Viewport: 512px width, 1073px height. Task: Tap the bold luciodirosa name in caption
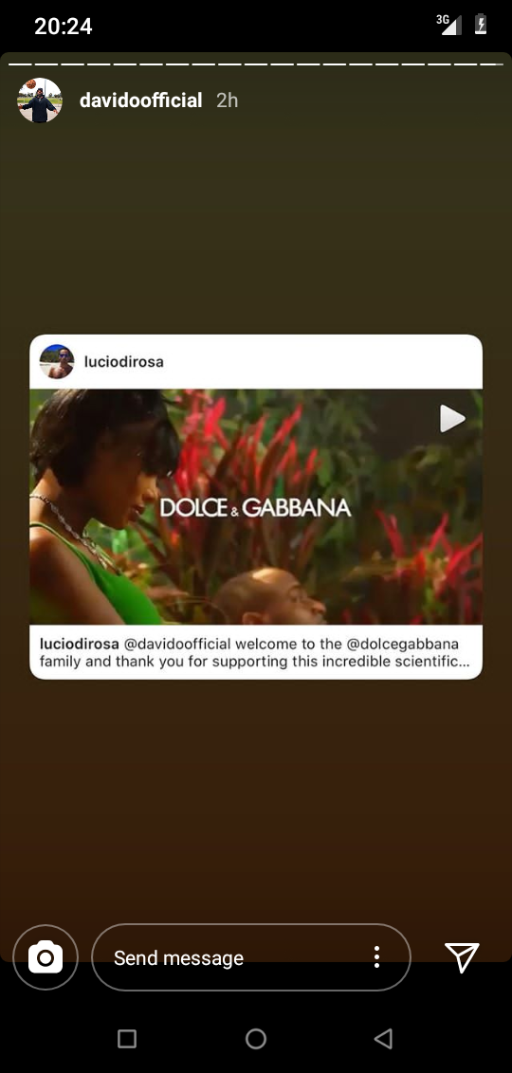80,644
